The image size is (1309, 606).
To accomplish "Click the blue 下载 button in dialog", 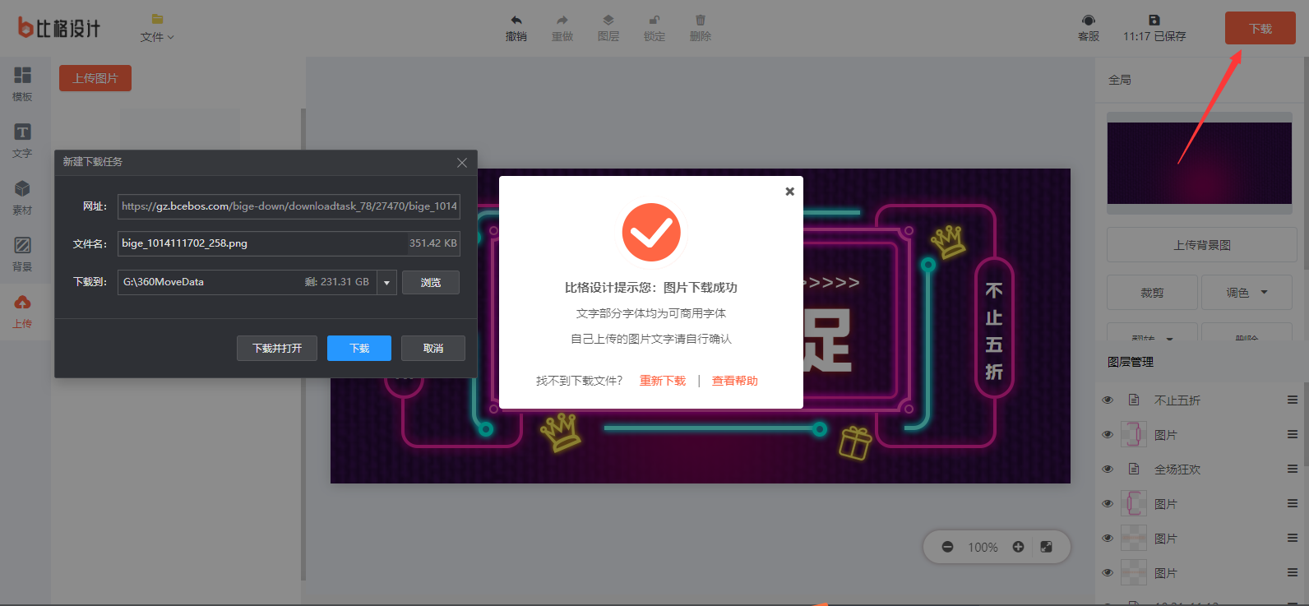I will point(358,349).
